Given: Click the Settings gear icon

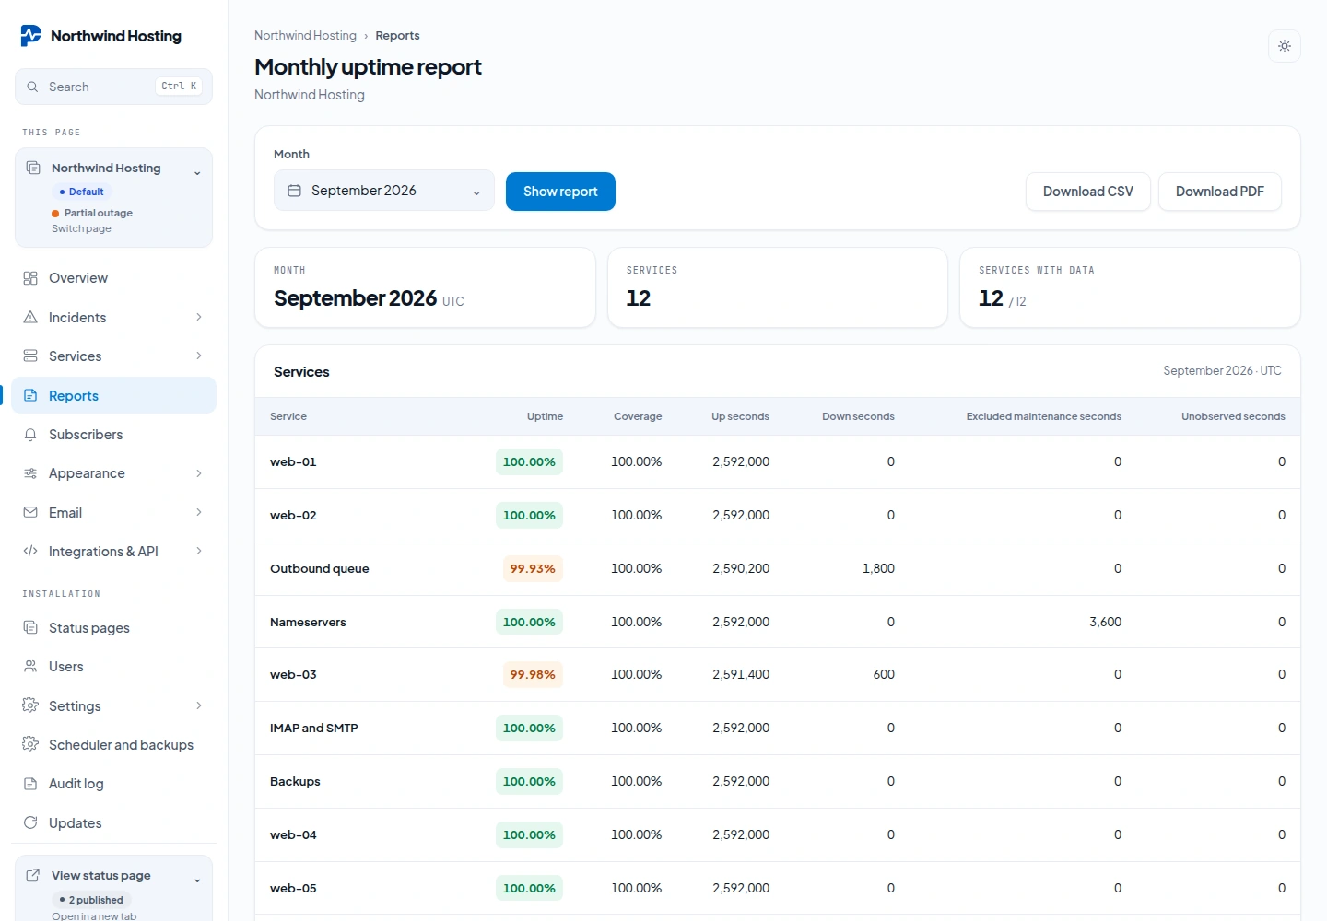Looking at the screenshot, I should point(30,705).
